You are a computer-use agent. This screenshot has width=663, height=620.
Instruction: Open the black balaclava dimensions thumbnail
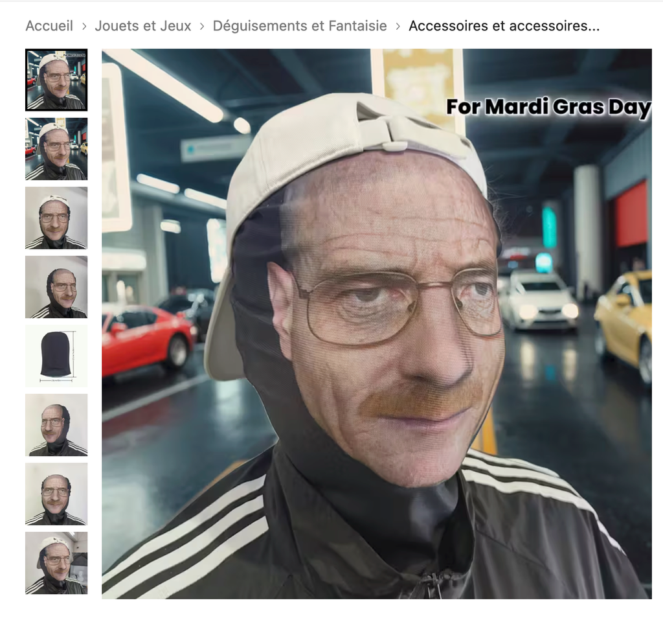click(56, 356)
